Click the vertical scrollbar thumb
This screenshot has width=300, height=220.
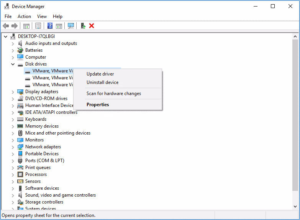point(295,115)
